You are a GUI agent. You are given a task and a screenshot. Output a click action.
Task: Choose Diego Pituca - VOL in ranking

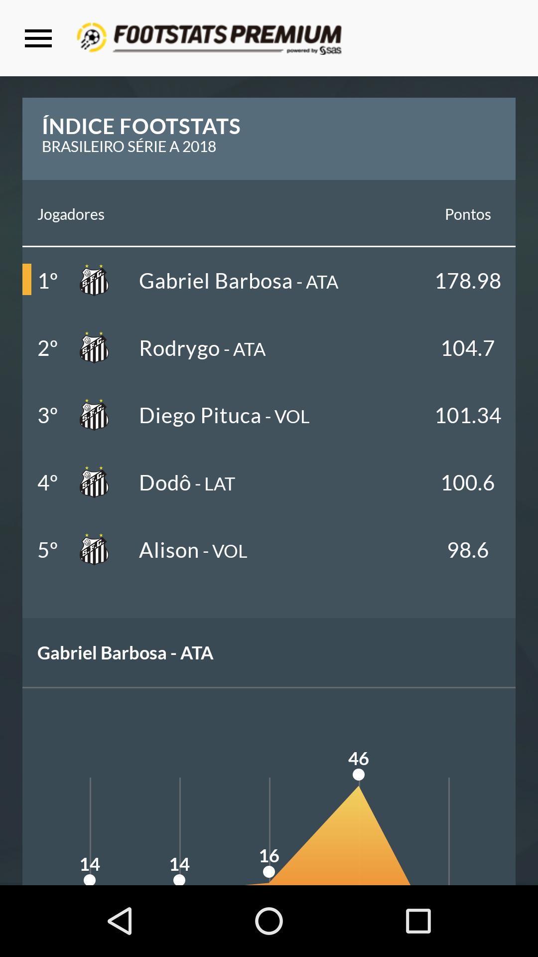(269, 415)
